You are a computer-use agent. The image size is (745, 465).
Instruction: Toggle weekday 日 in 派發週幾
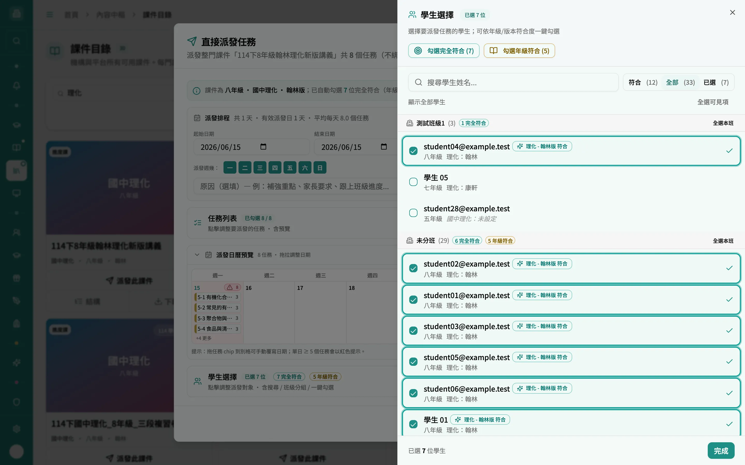coord(320,168)
